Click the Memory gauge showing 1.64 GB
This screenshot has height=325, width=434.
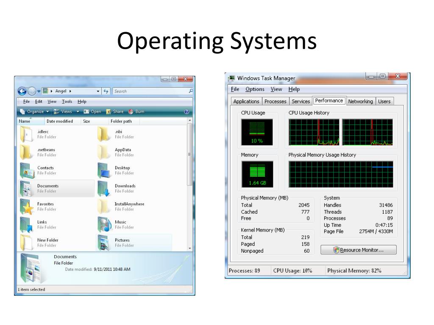point(257,174)
